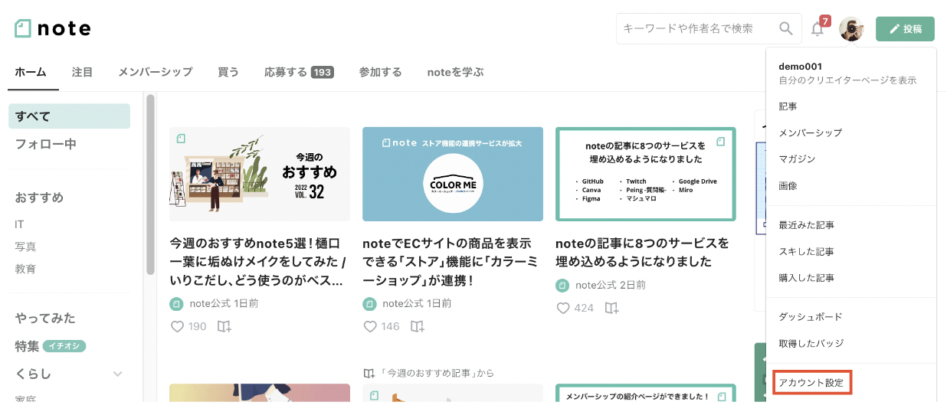Select 購入した記事 in the profile menu
947x415 pixels.
[x=806, y=278]
